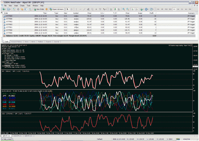Switch chart to candlesticks mode

(x=115, y=9)
